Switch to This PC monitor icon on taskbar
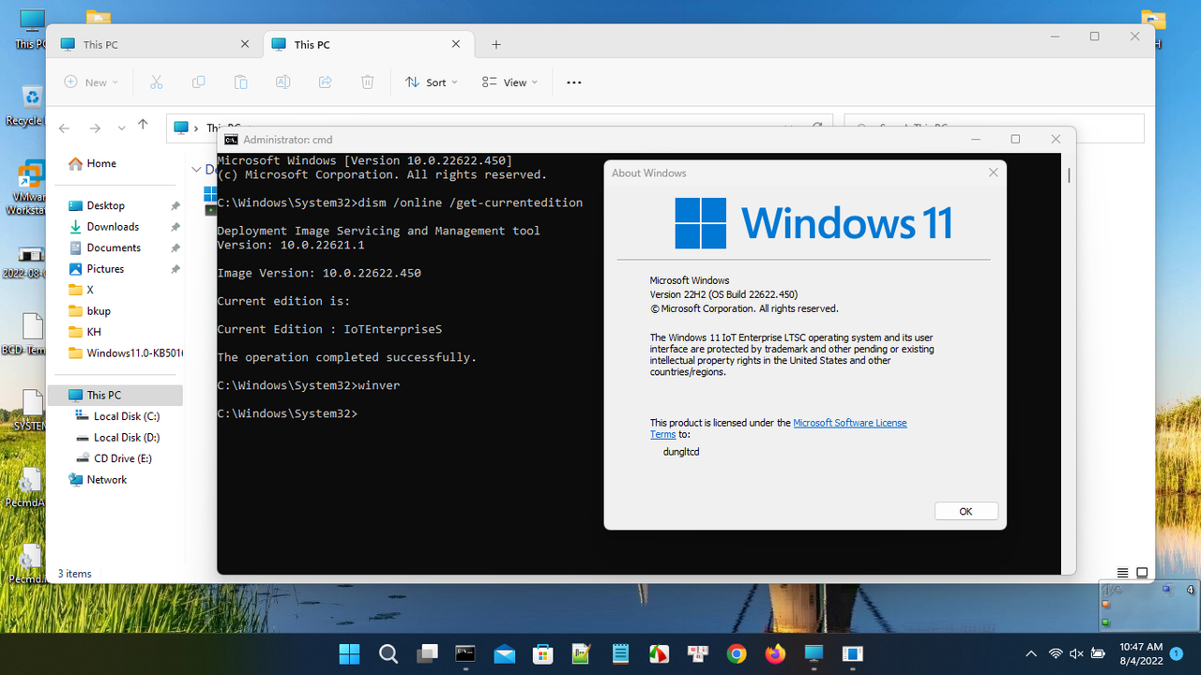Screen dimensions: 1201x675 [813, 653]
